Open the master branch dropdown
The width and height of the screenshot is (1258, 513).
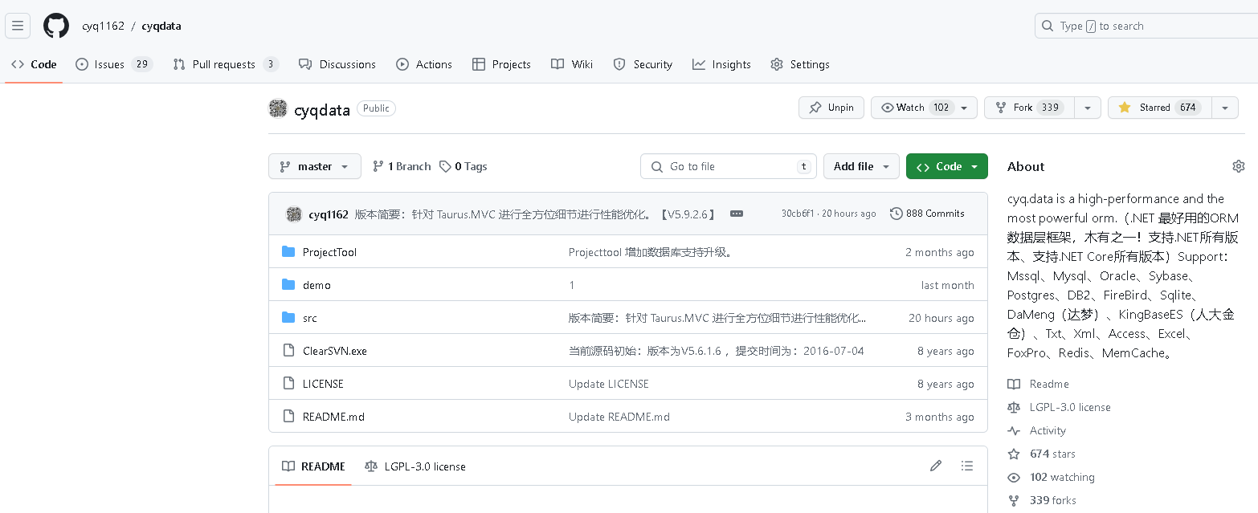[x=314, y=166]
